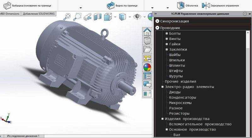Screen dimensions: 252x138
Task: Toggle the Section View icon
Action: [x=98, y=17]
